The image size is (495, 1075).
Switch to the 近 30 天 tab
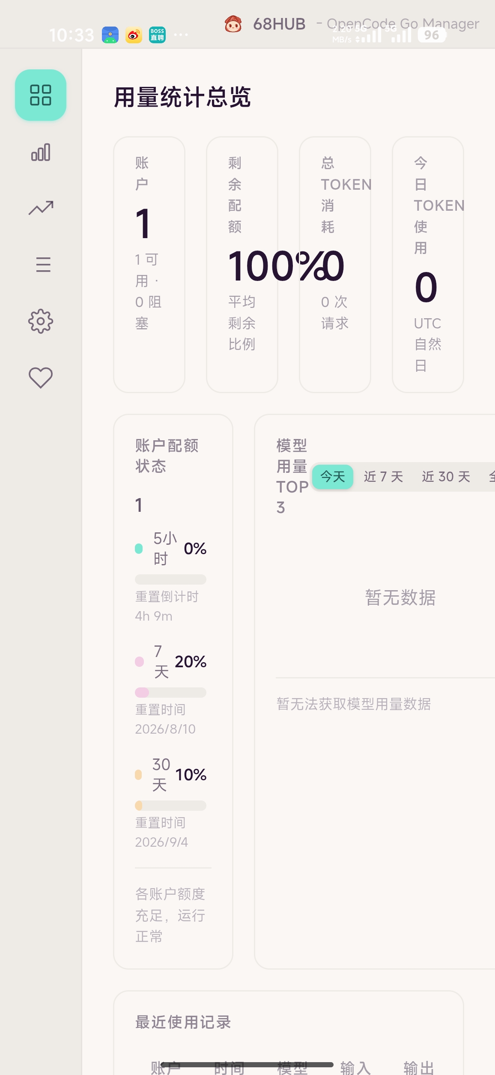click(x=446, y=477)
